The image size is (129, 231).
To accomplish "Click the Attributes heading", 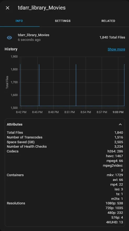I will click(14, 124).
